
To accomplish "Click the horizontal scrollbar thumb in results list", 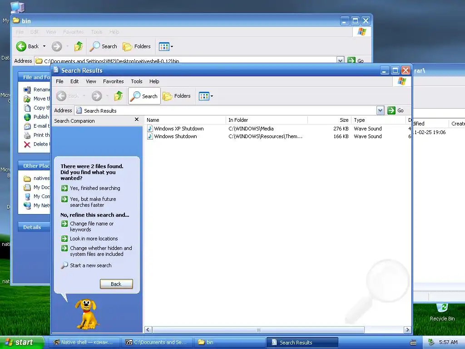I will 258,330.
